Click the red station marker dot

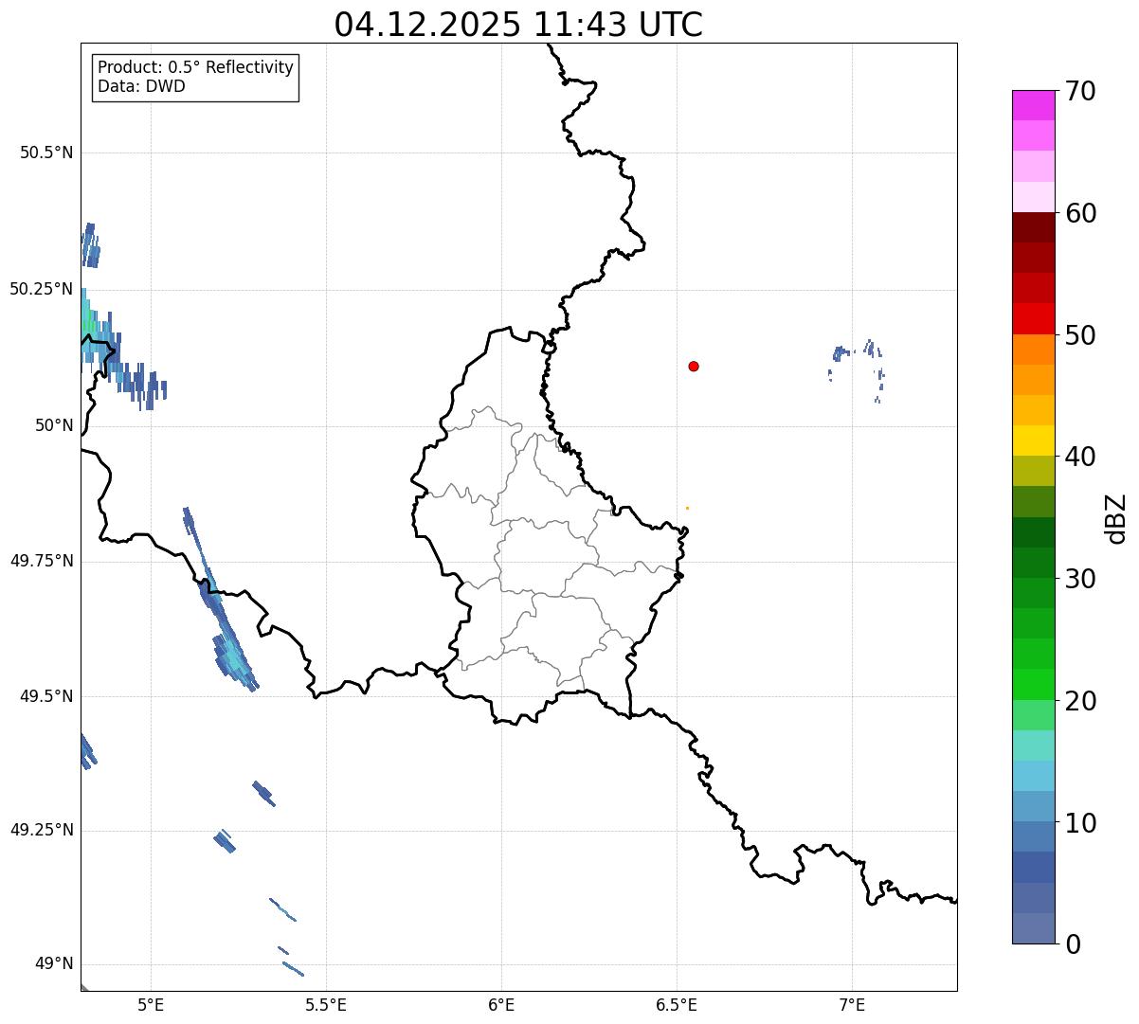[x=694, y=366]
